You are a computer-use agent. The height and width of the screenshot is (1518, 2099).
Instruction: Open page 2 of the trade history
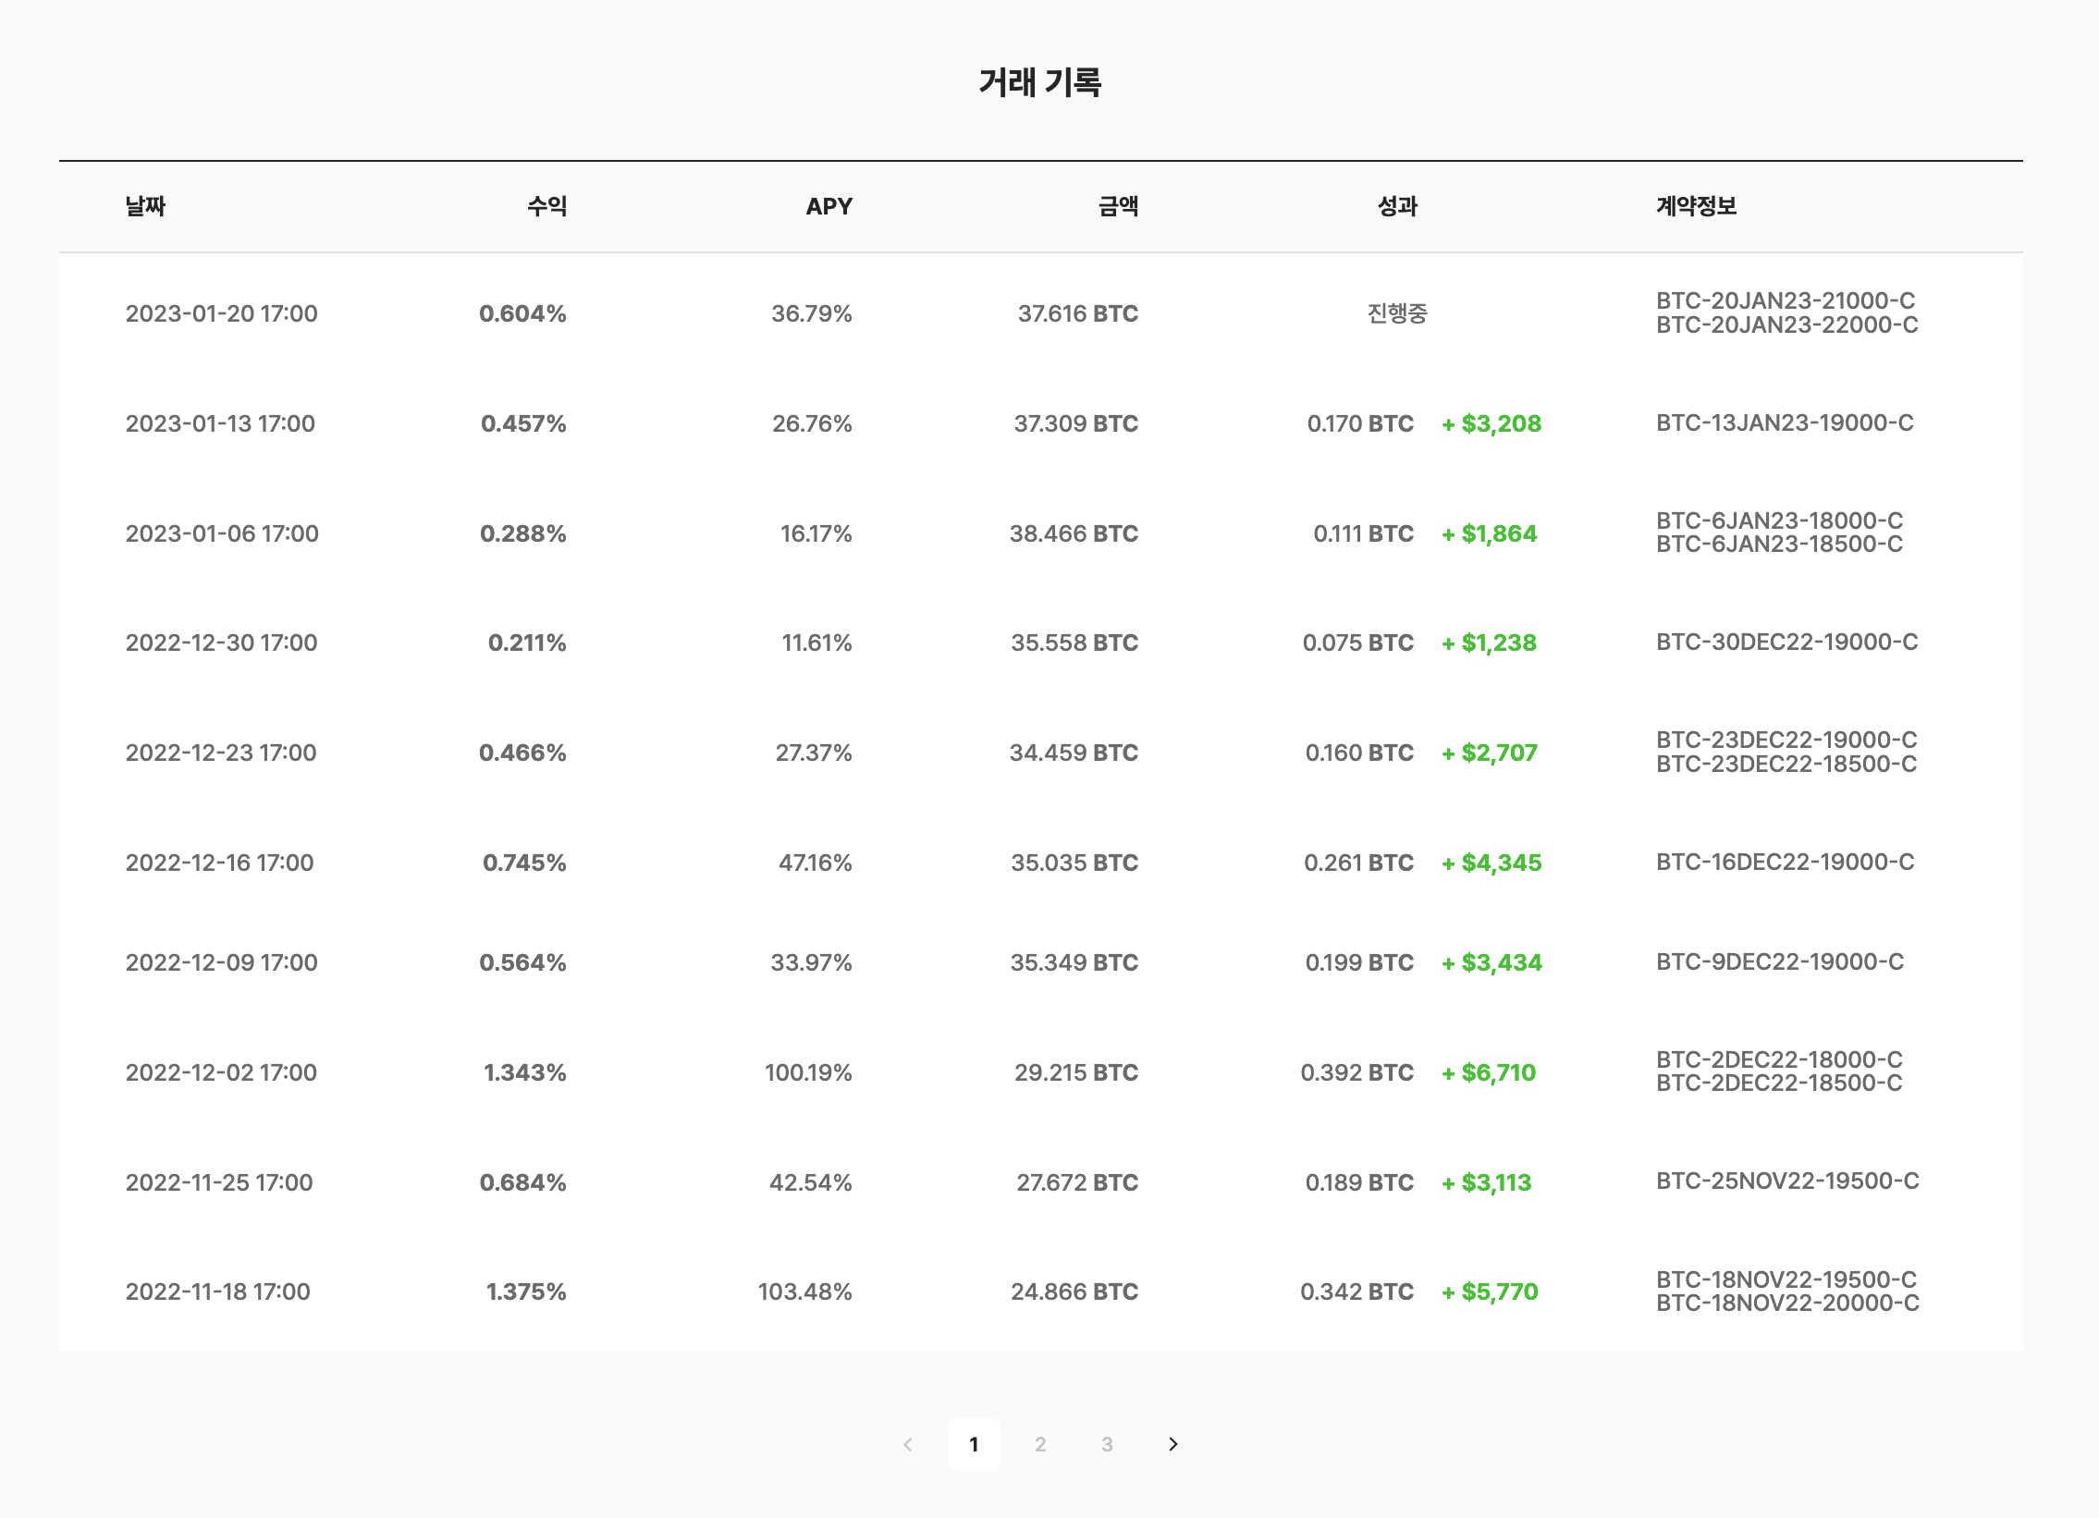1040,1444
